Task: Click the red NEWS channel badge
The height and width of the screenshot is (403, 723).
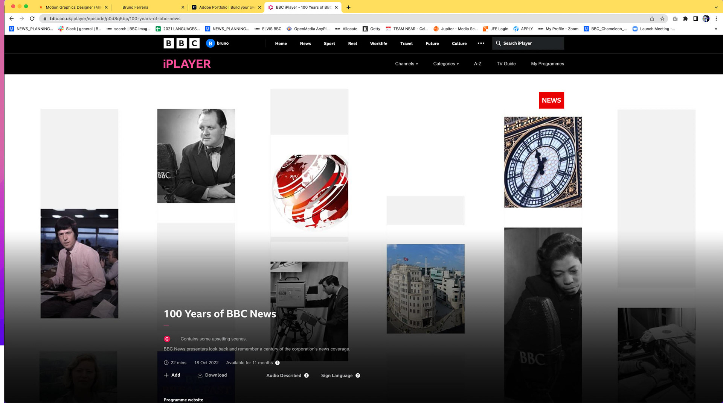Action: coord(551,100)
